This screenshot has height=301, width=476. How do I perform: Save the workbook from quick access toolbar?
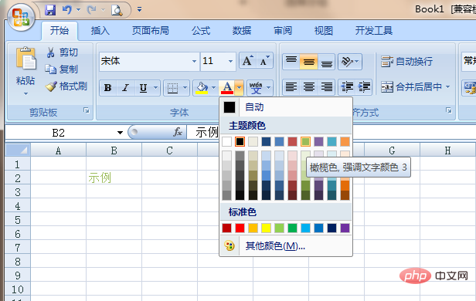pos(49,10)
